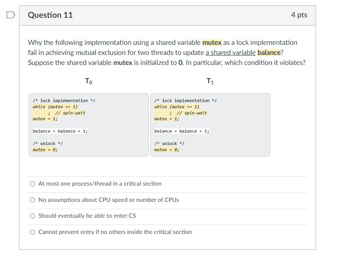Choose 'Should eventually be able to enter CS'
The width and height of the screenshot is (364, 266).
[x=33, y=216]
